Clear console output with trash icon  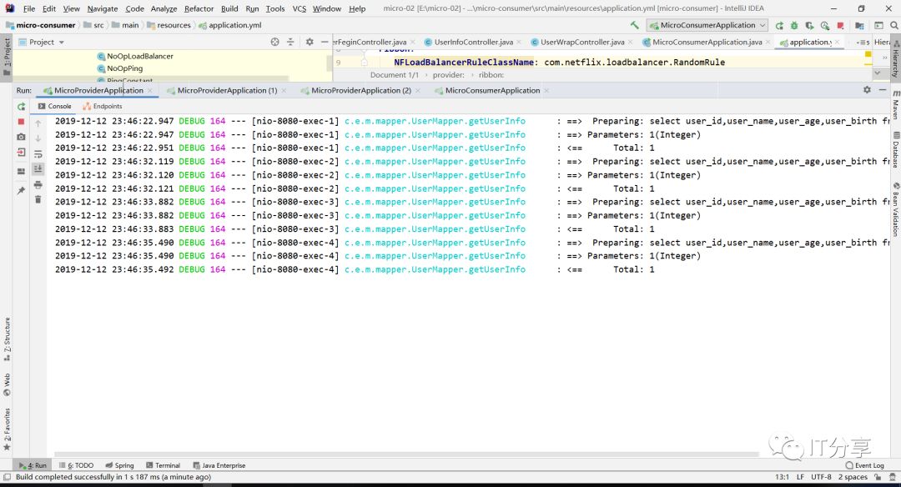(x=38, y=199)
